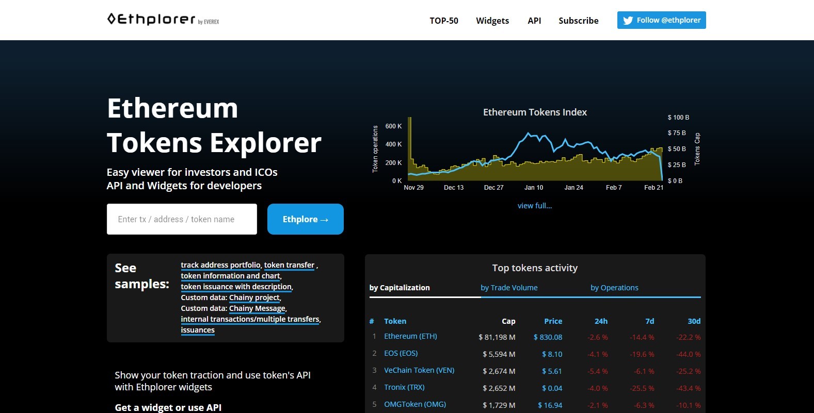
Task: Click the 30d column header
Action: coord(694,321)
